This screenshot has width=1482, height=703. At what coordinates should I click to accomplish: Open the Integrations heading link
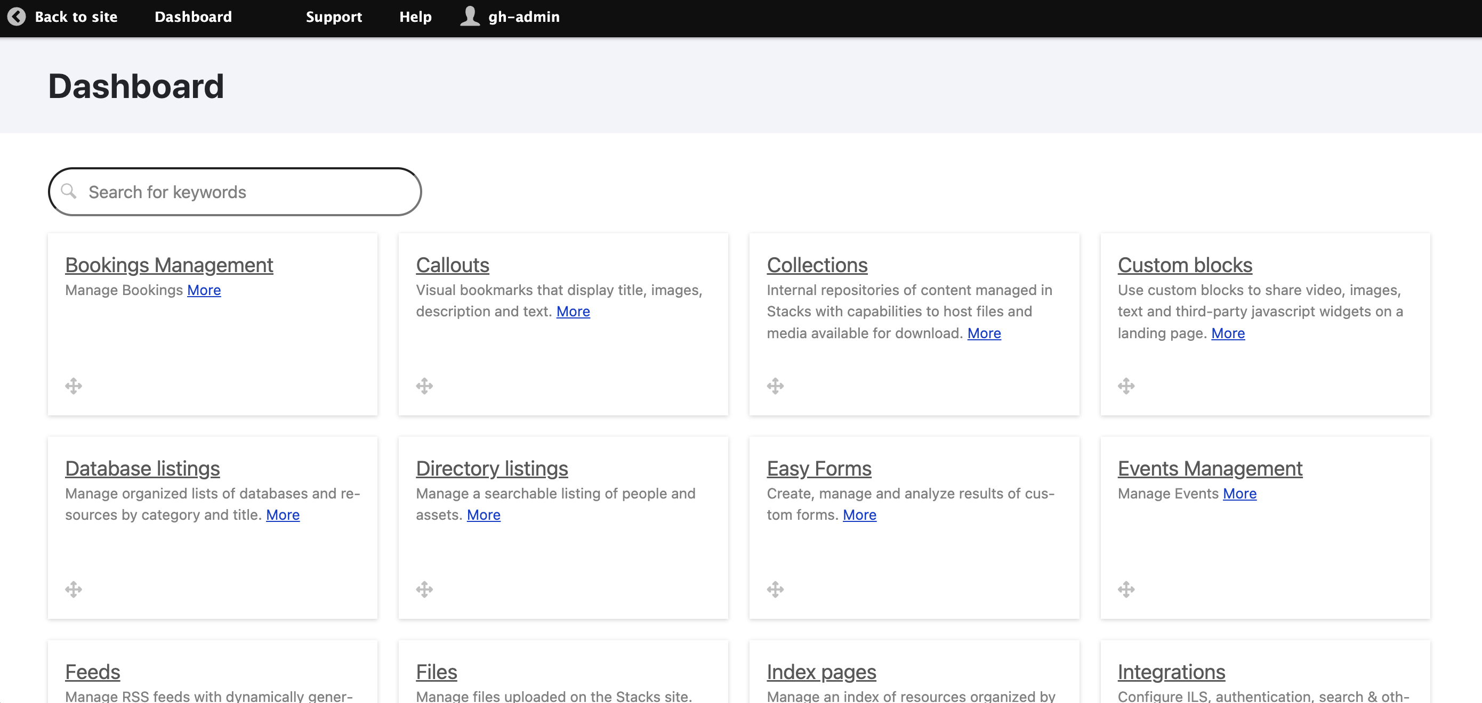coord(1171,672)
